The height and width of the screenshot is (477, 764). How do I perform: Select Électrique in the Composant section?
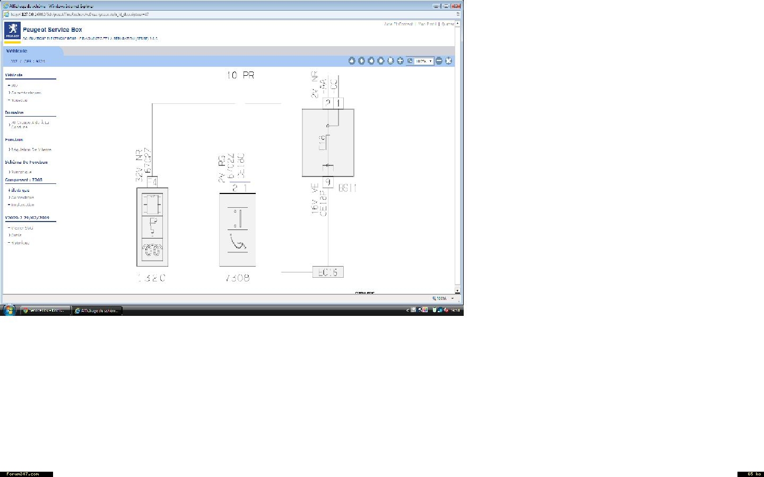coord(20,190)
